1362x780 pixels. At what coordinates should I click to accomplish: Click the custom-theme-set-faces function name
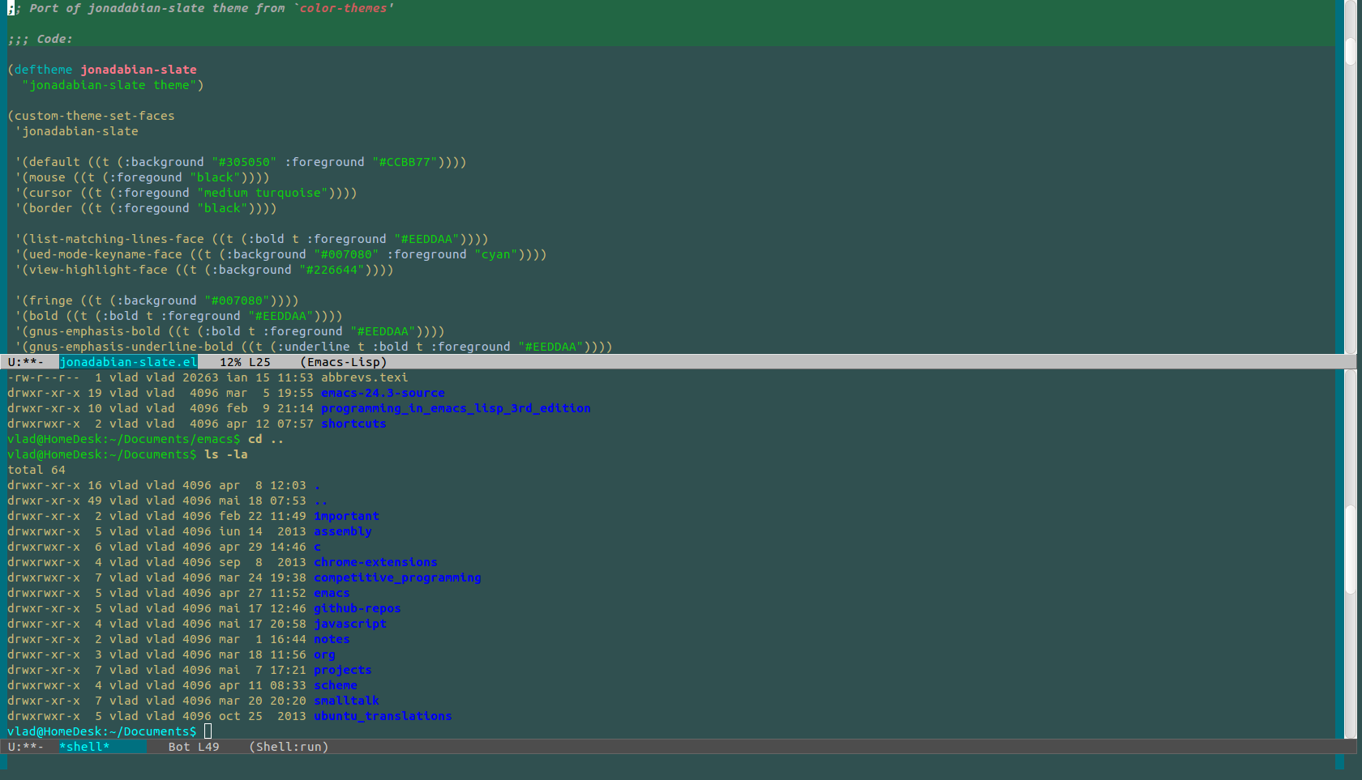coord(95,116)
